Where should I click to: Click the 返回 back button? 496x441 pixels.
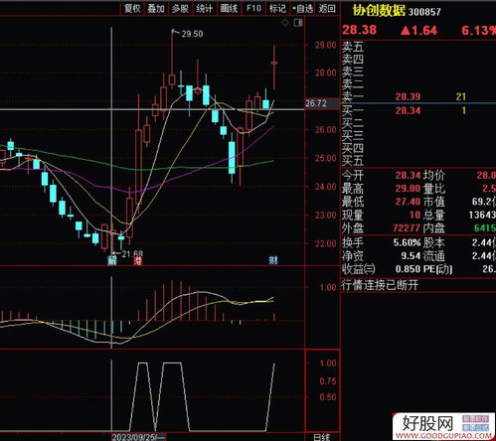tap(327, 8)
